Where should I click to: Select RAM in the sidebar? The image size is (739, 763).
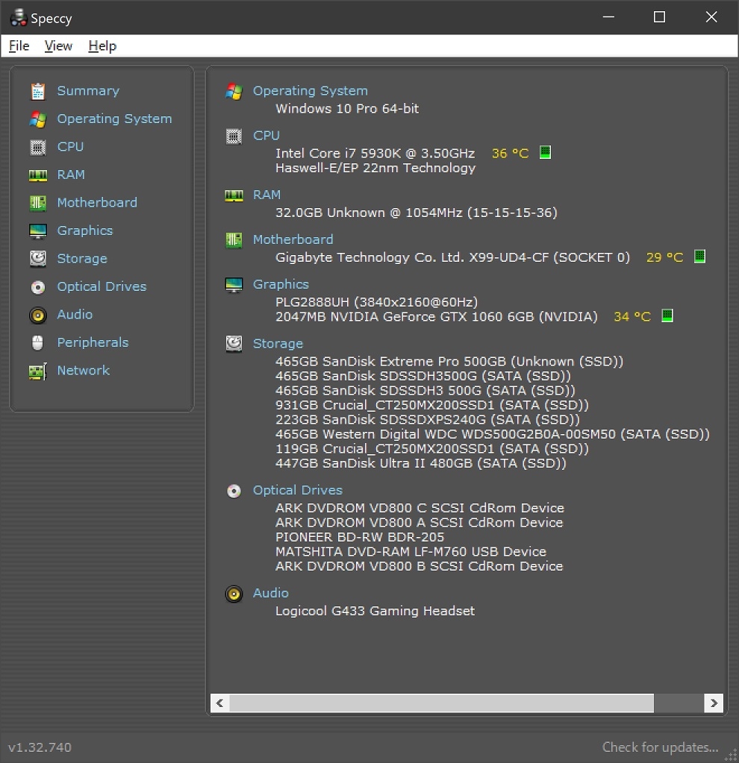[71, 175]
